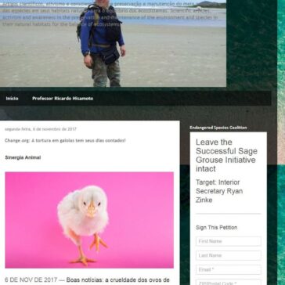Open the Professor Ricardo Hisamoto page tab
Viewport: 285px width, 285px height.
[63, 99]
